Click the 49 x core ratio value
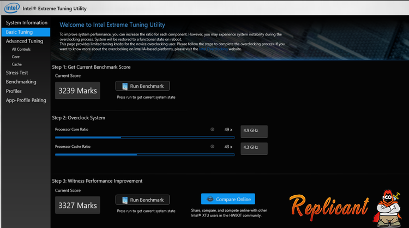The image size is (409, 228). 228,130
